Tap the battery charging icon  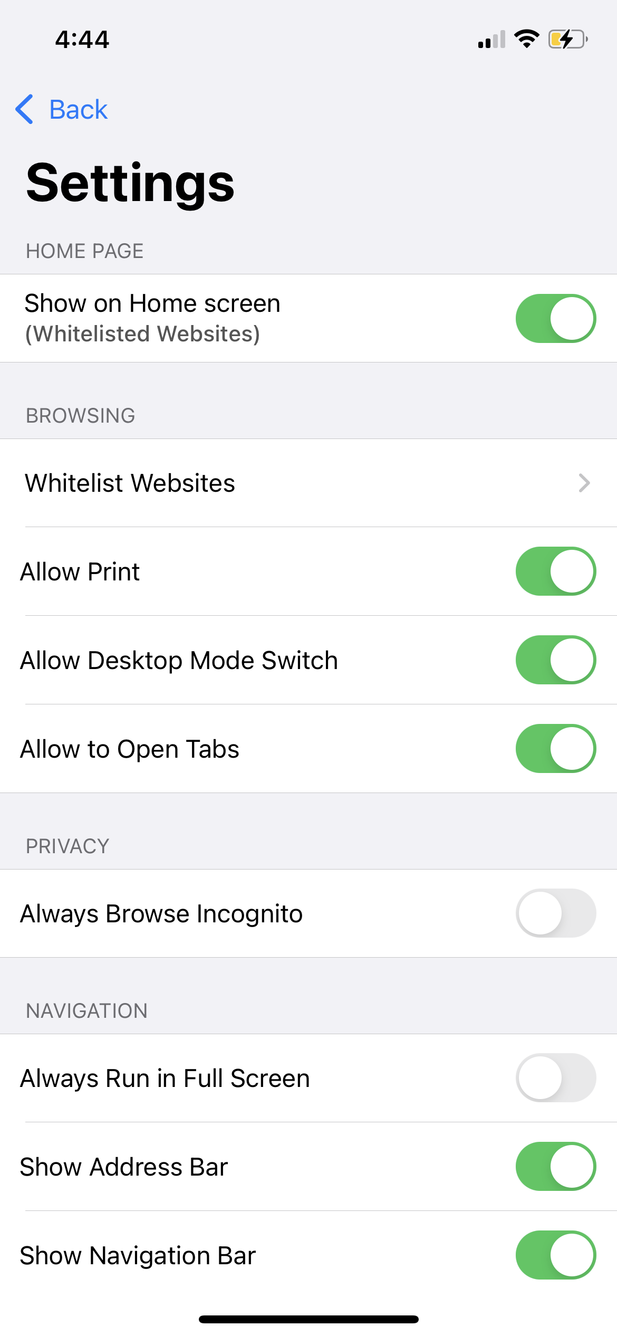[x=568, y=39]
